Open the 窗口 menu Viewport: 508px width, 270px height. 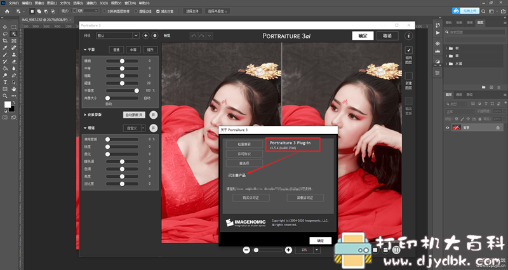click(x=130, y=3)
